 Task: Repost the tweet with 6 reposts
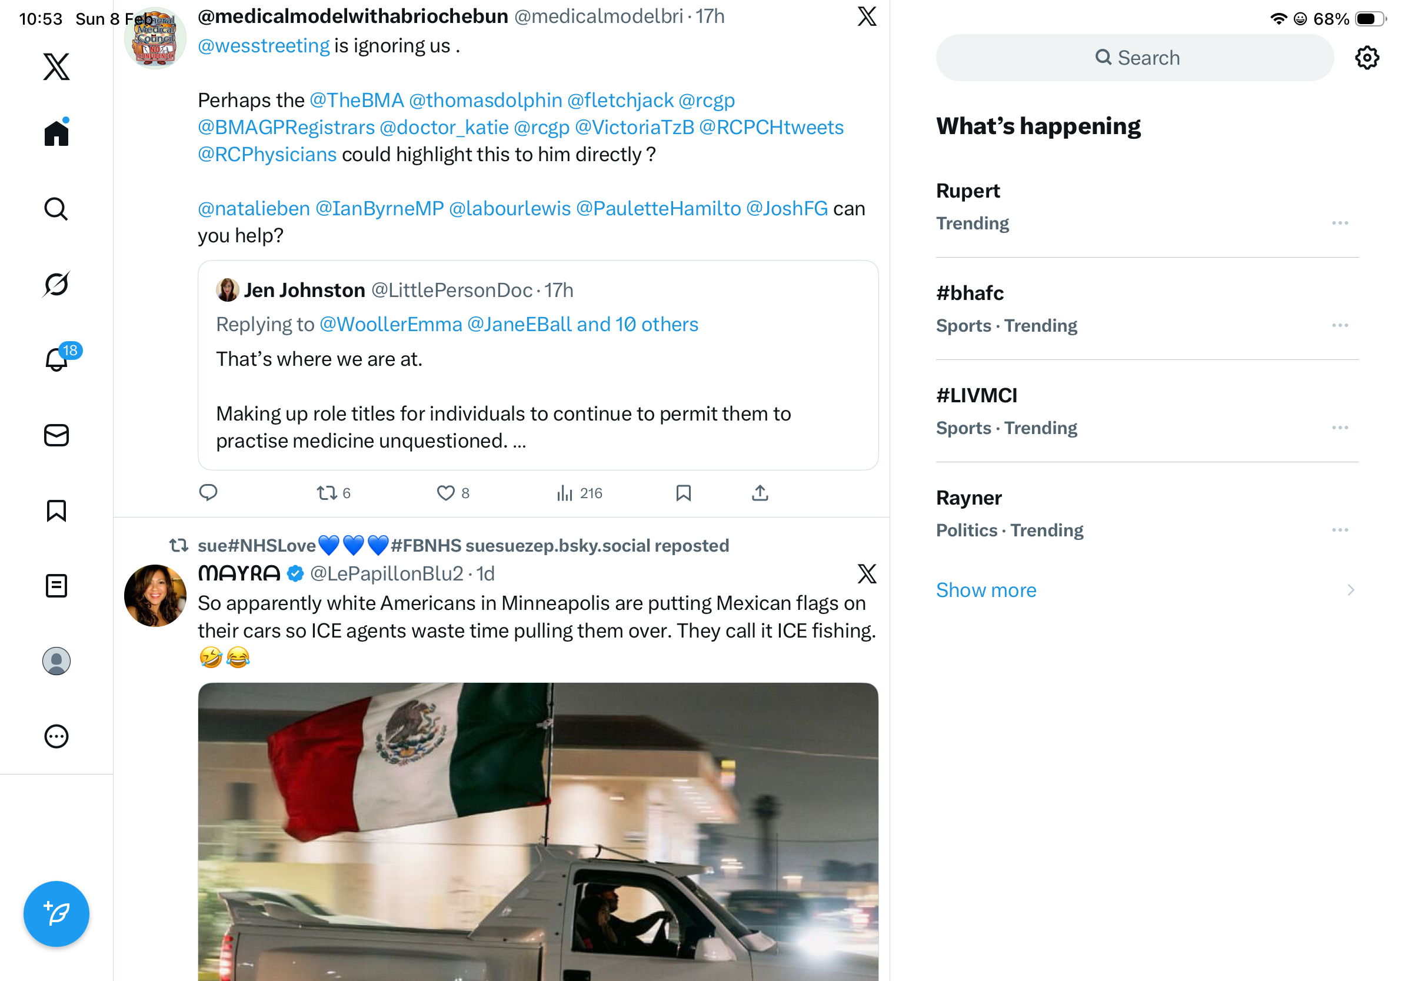(x=327, y=493)
